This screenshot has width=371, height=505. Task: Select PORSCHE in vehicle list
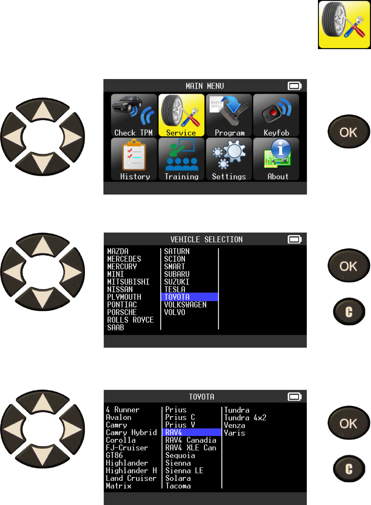click(122, 312)
